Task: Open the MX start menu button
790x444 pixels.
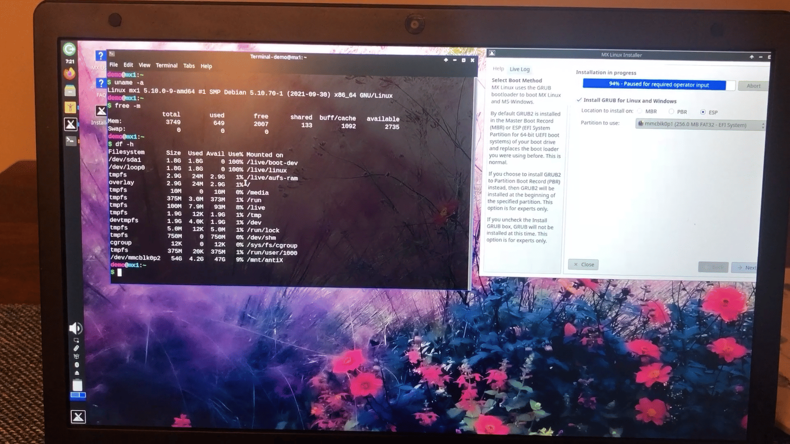Action: [78, 416]
